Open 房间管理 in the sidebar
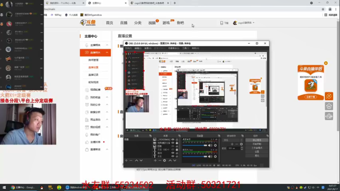The image size is (340, 191). pyautogui.click(x=93, y=60)
